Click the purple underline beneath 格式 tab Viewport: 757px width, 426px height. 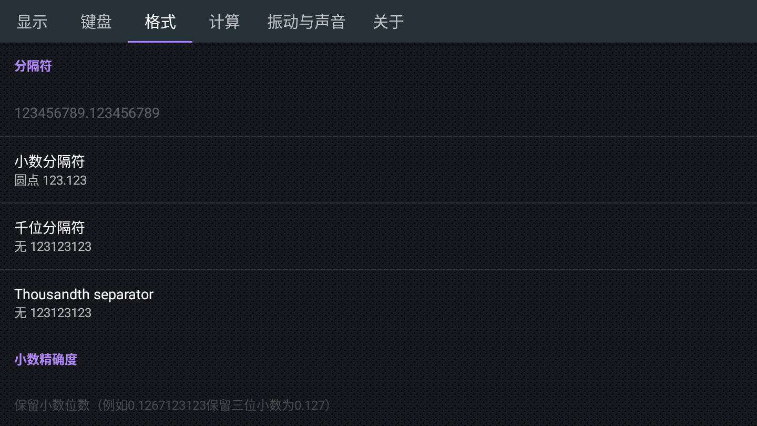pyautogui.click(x=160, y=41)
